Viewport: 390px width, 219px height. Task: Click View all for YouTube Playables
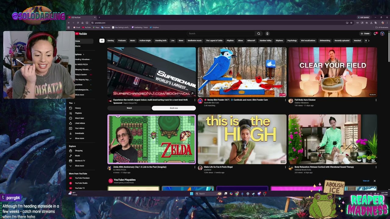[366, 181]
